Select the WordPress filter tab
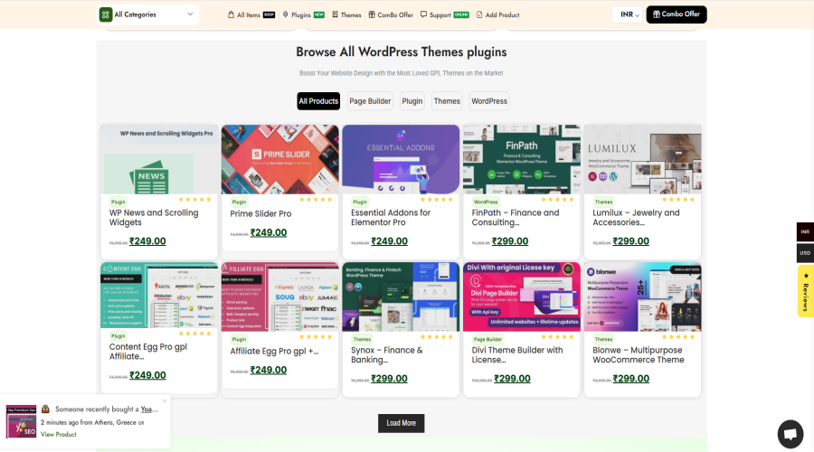This screenshot has height=452, width=814. 488,101
